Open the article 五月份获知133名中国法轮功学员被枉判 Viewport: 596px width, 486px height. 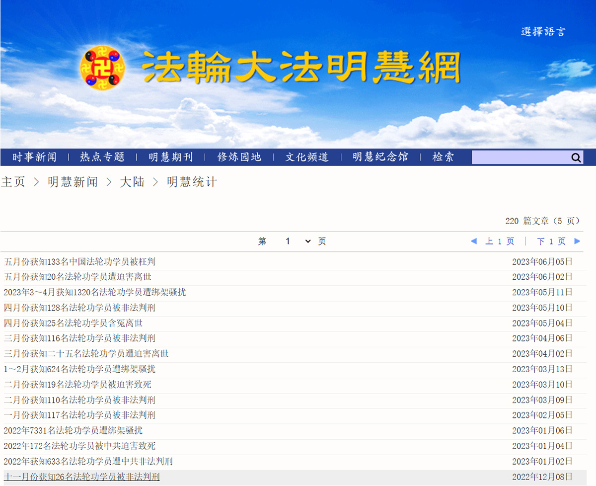tap(79, 261)
